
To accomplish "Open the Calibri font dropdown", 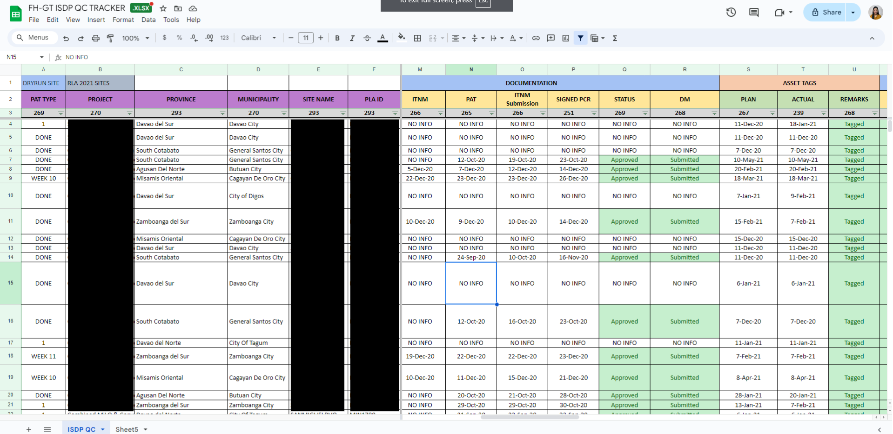I will (259, 38).
